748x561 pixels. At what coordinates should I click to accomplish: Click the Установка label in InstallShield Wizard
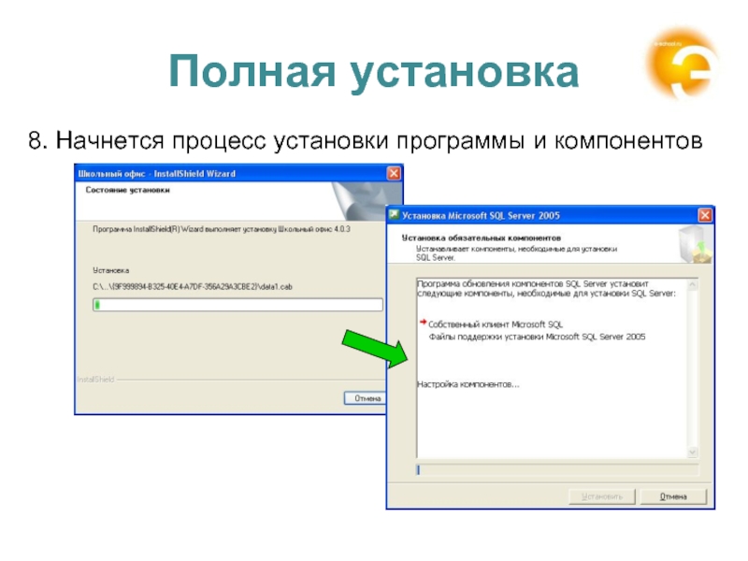[x=110, y=270]
